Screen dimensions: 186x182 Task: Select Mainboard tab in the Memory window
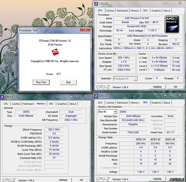tap(28, 104)
